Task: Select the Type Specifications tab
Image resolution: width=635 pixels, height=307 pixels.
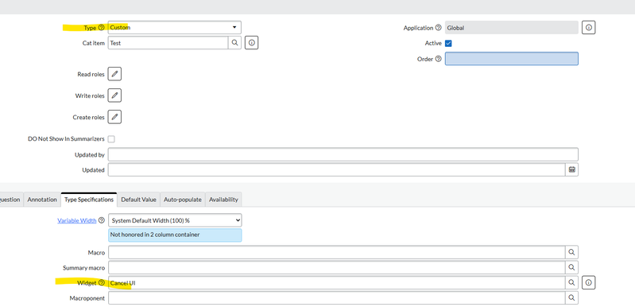Action: click(x=89, y=200)
